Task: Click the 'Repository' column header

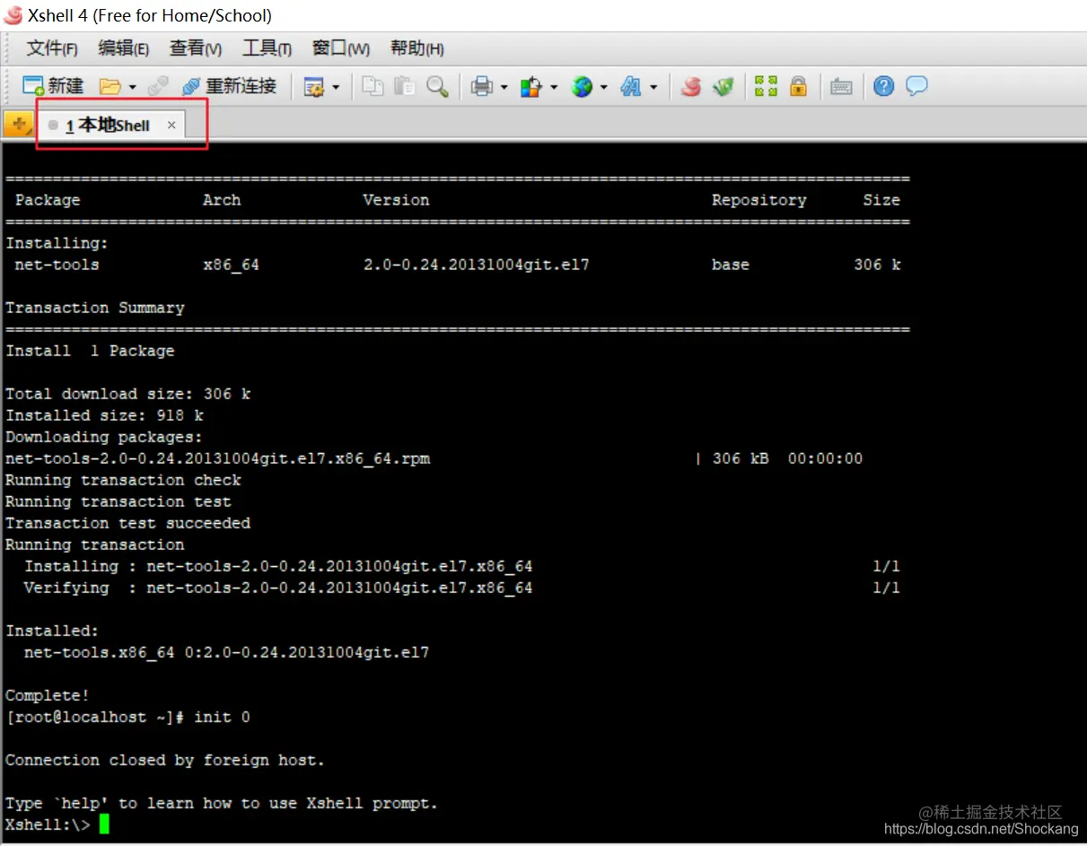Action: [x=759, y=200]
